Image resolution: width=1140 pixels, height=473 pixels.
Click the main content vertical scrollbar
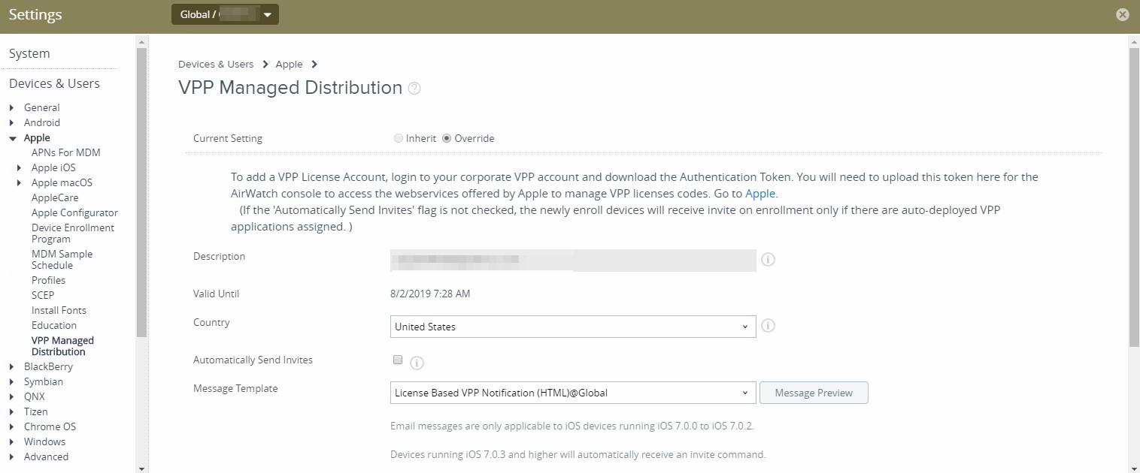(x=1134, y=195)
